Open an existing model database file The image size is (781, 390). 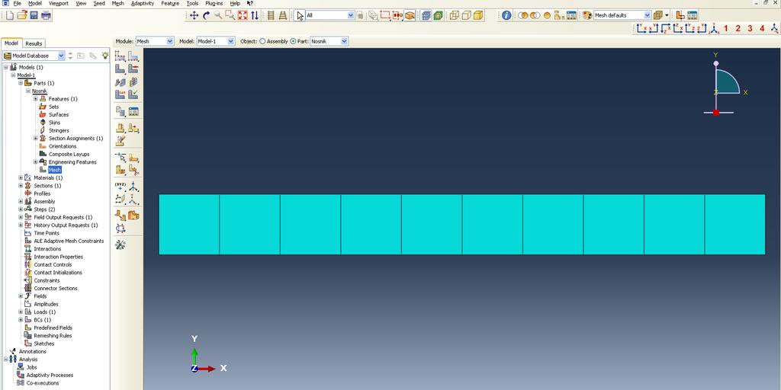point(22,15)
